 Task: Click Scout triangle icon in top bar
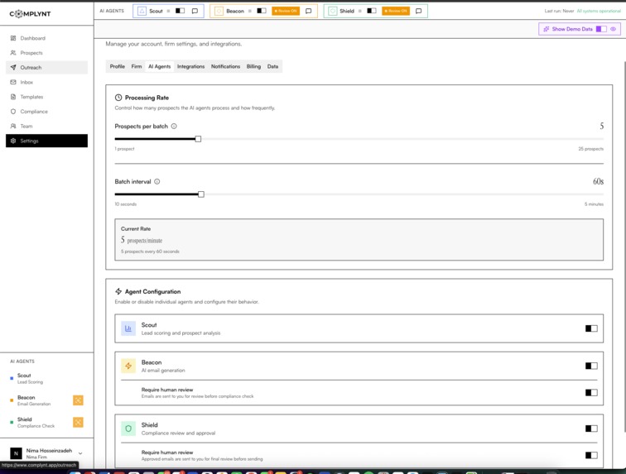tap(142, 12)
